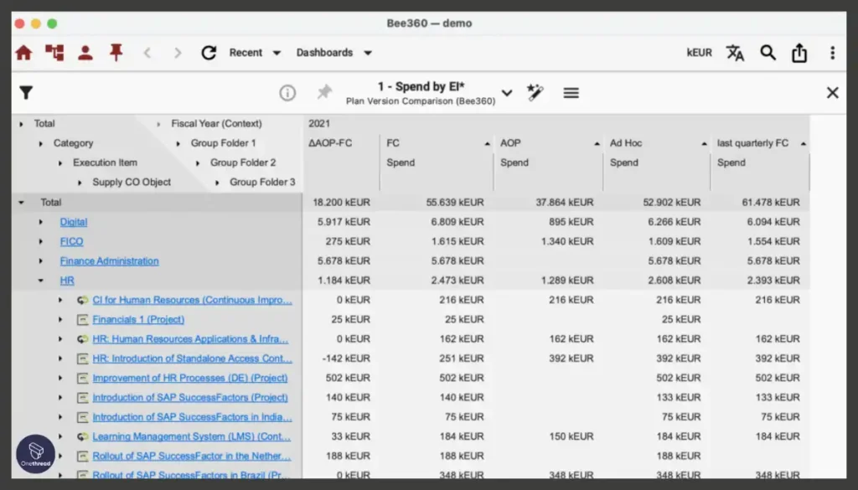Sort by the AOP column arrow
The image size is (858, 490).
(x=597, y=144)
